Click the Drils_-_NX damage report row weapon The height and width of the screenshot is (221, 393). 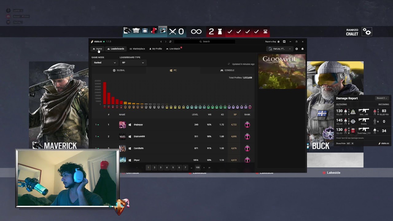(364, 111)
